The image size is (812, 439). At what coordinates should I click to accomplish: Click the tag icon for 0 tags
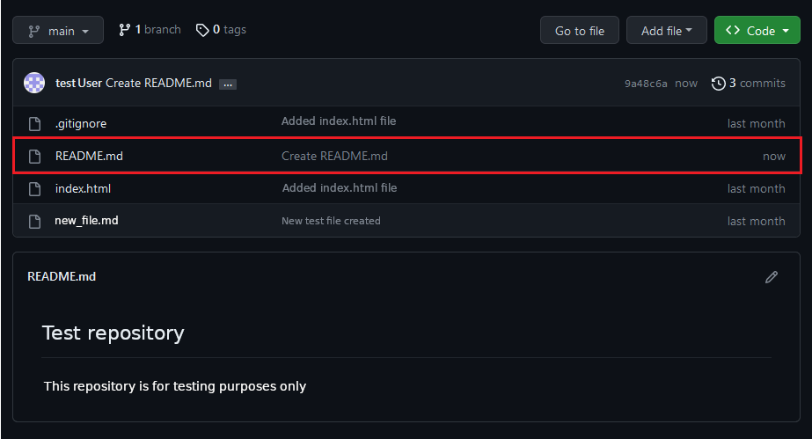point(202,30)
